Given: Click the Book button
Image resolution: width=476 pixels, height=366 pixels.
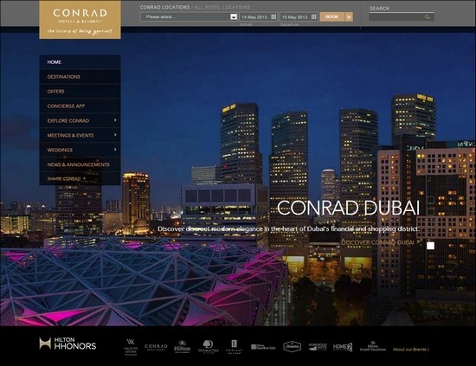Looking at the screenshot, I should [x=332, y=17].
